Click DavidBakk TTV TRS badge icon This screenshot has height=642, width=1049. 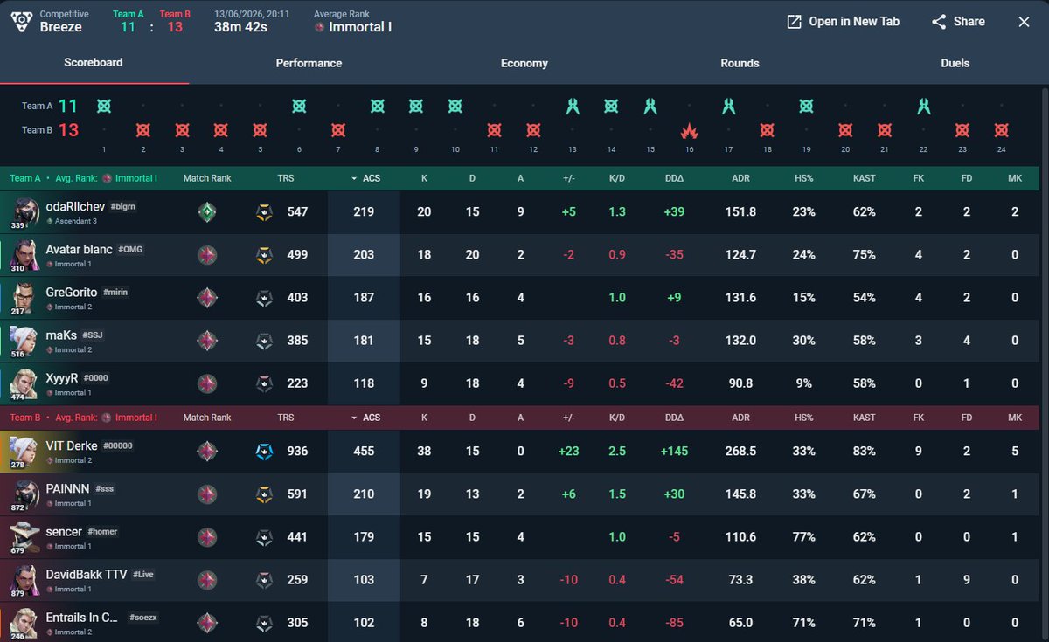pyautogui.click(x=263, y=580)
